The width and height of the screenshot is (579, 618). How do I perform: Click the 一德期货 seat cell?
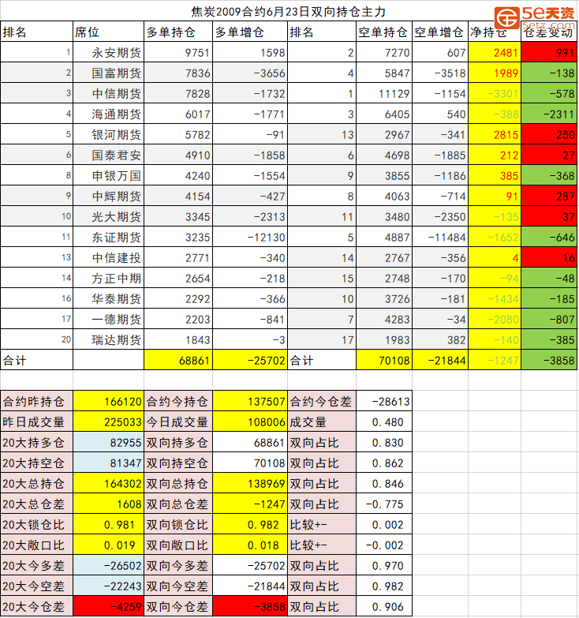pos(108,318)
